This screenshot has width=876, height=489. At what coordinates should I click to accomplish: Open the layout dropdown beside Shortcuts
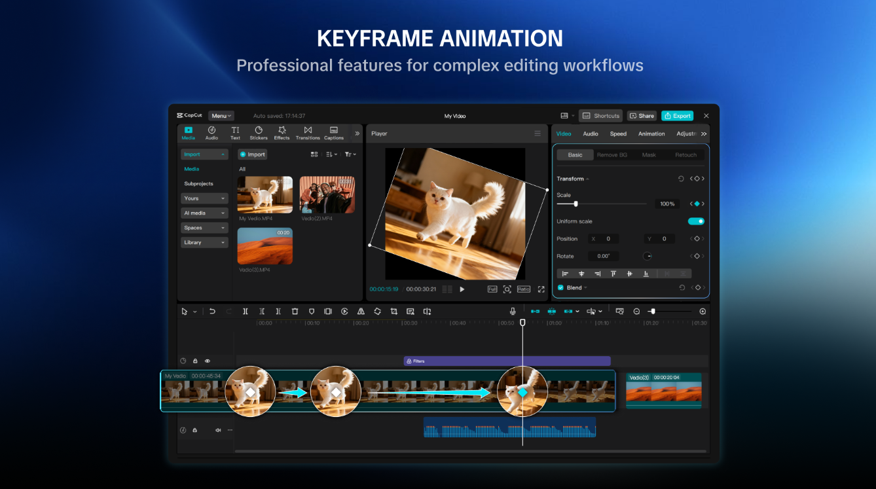[x=567, y=116]
